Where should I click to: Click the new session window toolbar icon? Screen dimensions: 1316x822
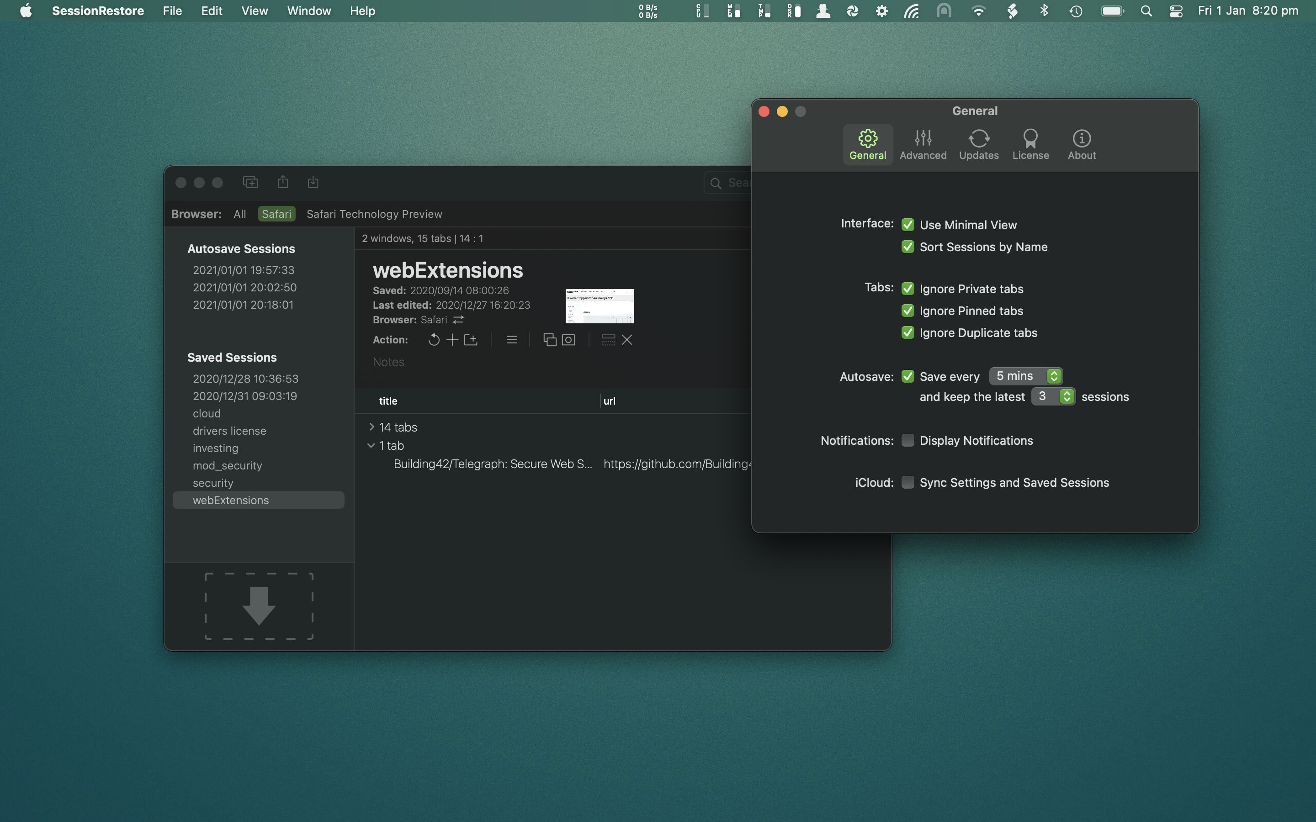coord(250,182)
